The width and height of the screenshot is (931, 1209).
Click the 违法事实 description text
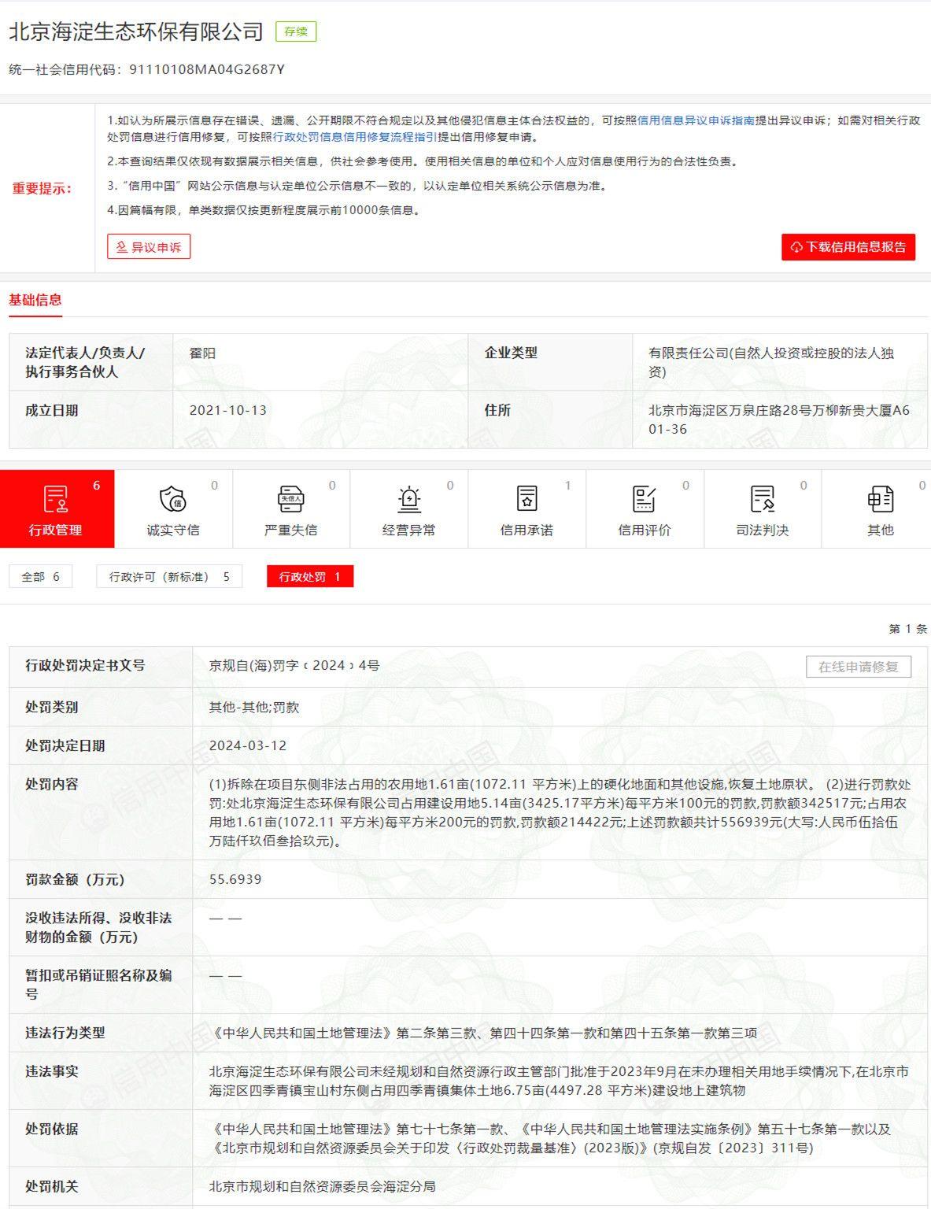pos(559,1081)
